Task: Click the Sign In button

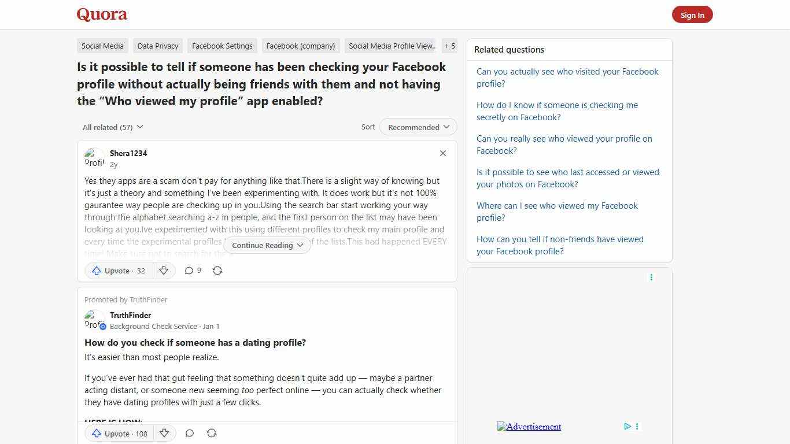Action: 692,14
